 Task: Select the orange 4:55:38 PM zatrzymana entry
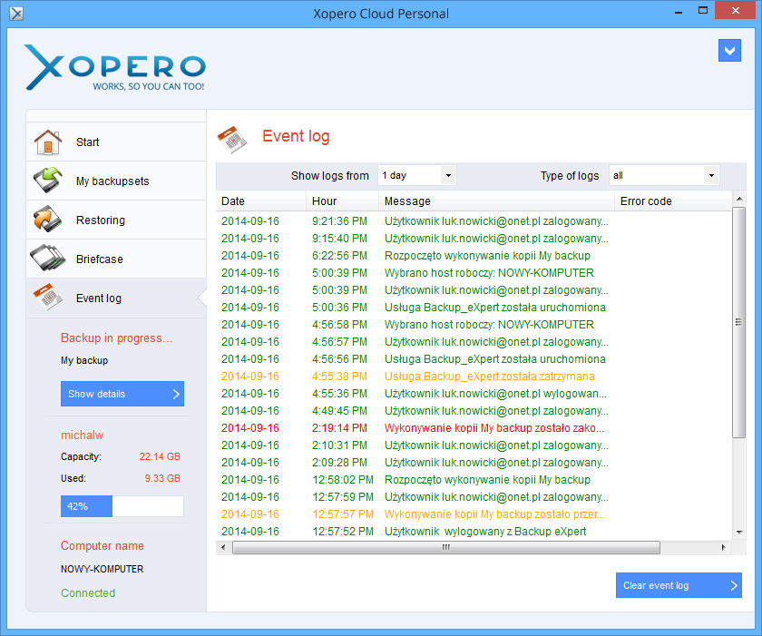click(x=474, y=377)
